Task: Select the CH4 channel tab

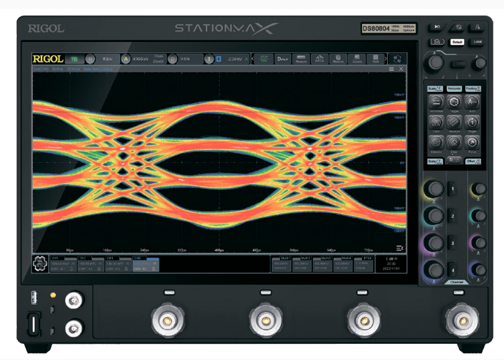Action: point(146,264)
